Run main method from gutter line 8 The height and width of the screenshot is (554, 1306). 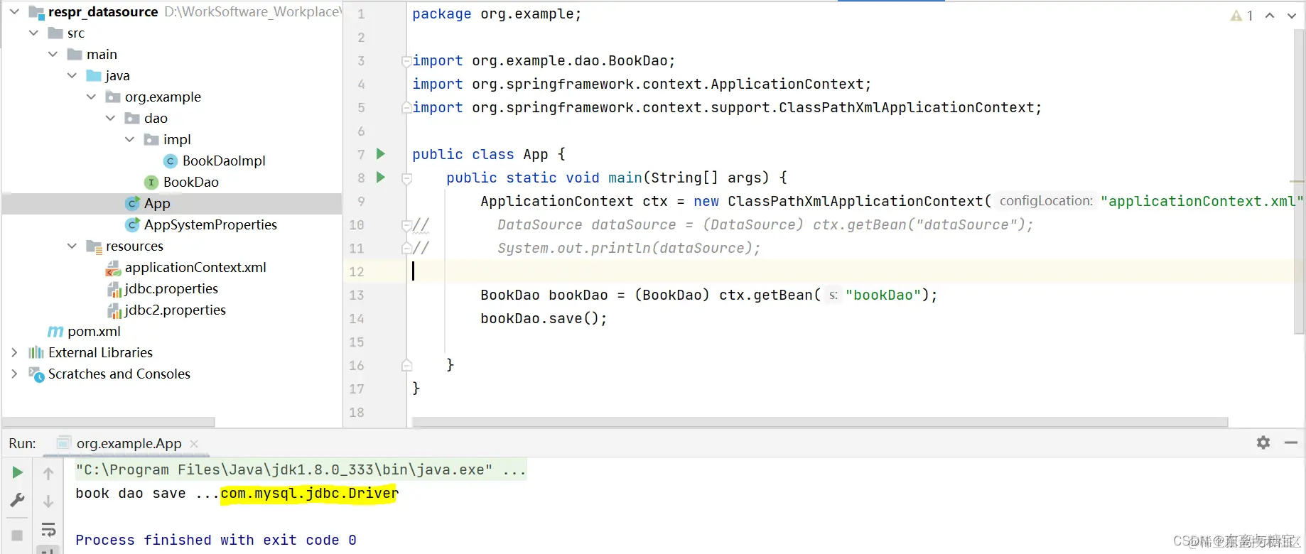click(x=381, y=178)
